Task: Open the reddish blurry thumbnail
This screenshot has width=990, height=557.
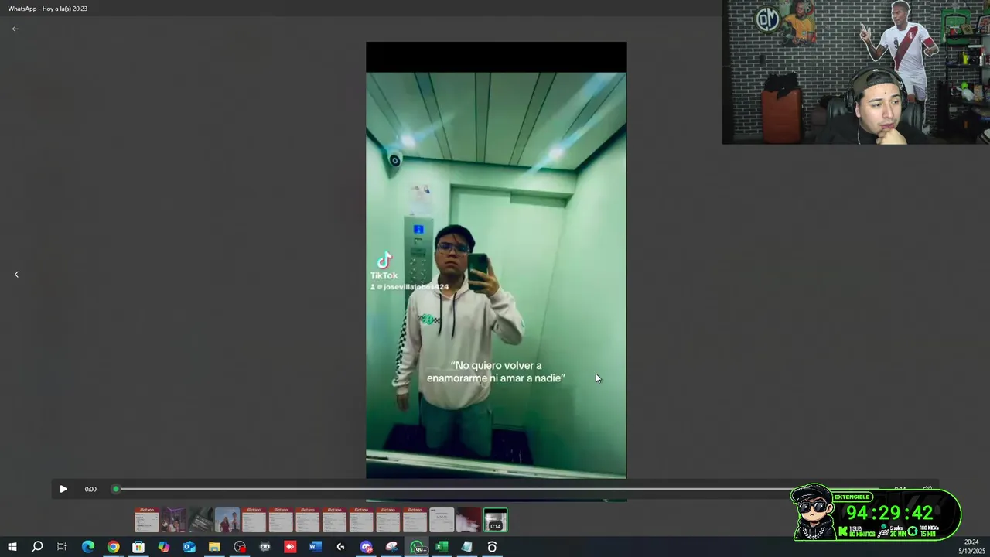Action: pyautogui.click(x=468, y=520)
